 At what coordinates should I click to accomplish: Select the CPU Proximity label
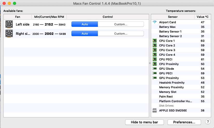tap(169, 64)
